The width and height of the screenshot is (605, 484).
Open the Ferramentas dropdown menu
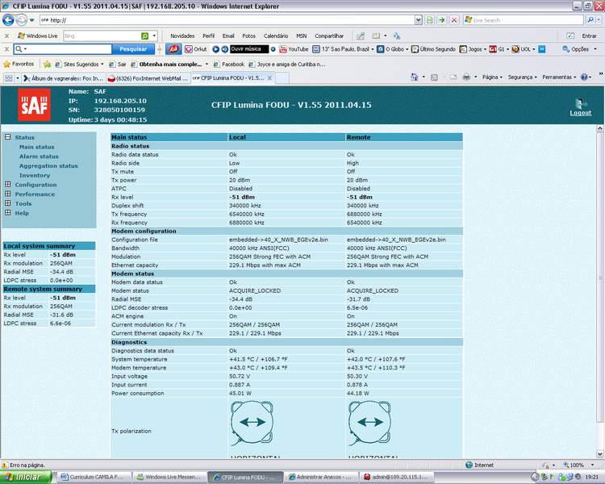tap(559, 77)
